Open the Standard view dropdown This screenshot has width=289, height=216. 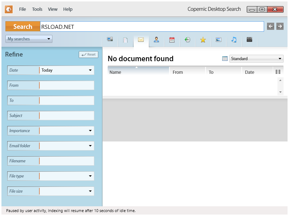pos(256,59)
